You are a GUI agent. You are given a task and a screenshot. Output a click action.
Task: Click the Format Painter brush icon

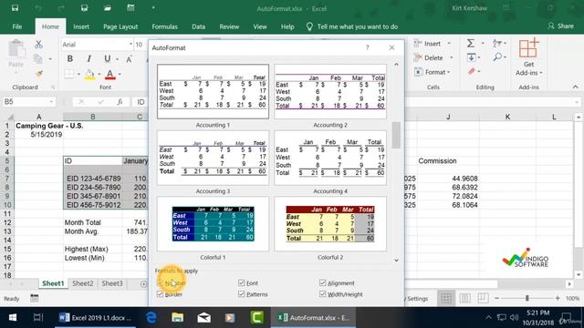(x=38, y=74)
